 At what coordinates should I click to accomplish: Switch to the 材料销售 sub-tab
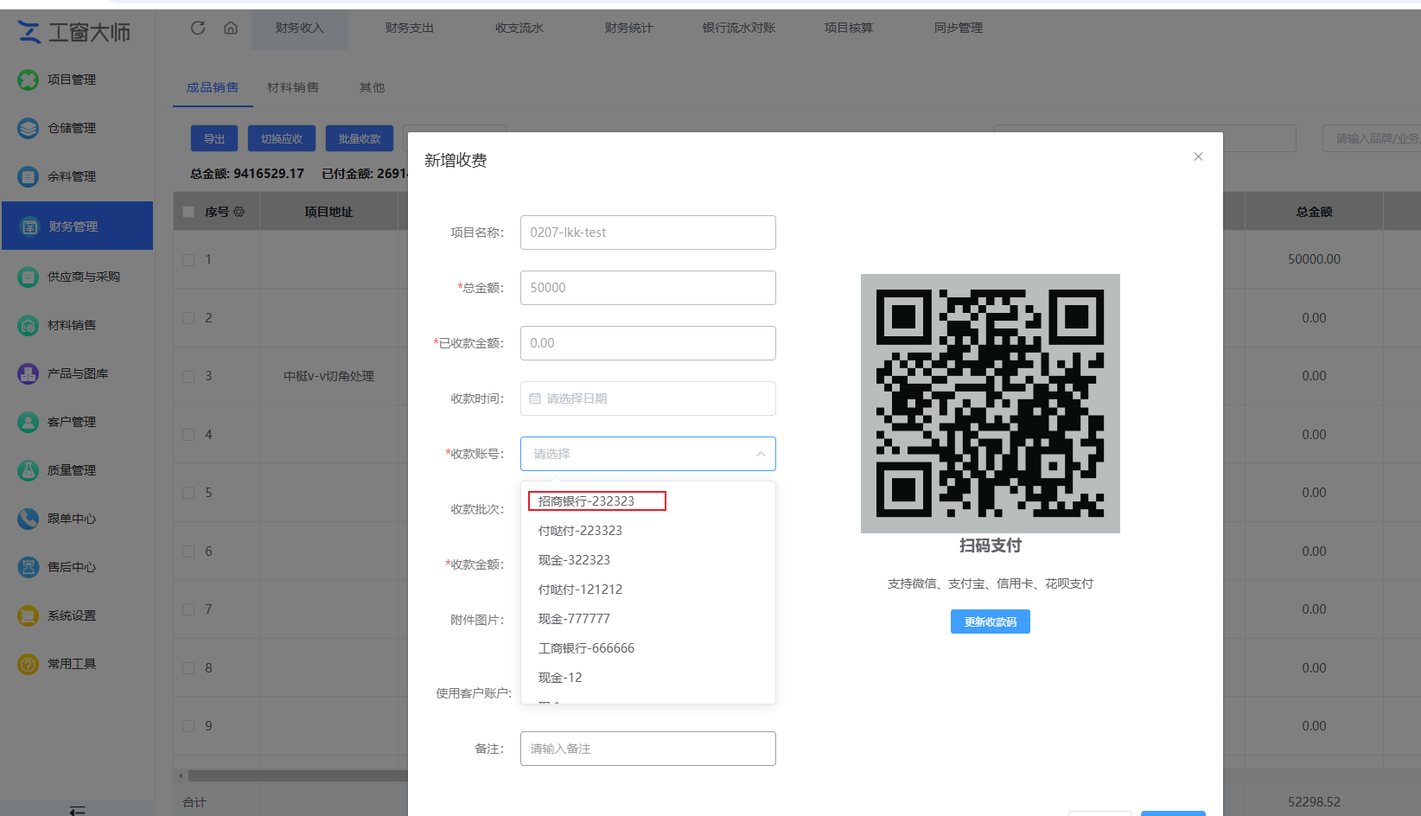[293, 87]
